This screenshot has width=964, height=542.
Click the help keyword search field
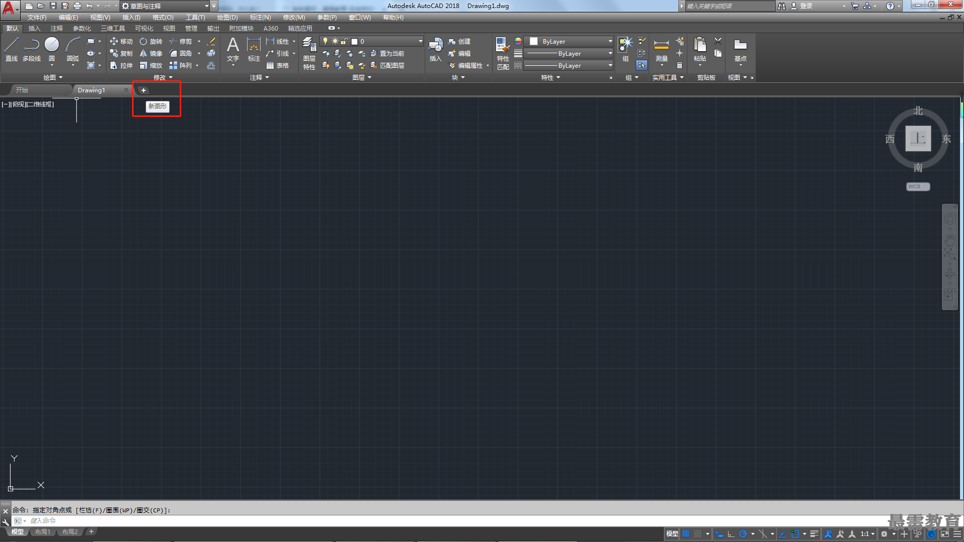(x=730, y=6)
